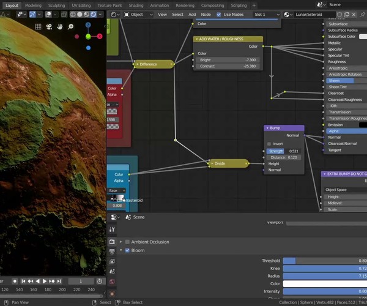
Task: Toggle the Use Nodes checkbox
Action: (218, 15)
